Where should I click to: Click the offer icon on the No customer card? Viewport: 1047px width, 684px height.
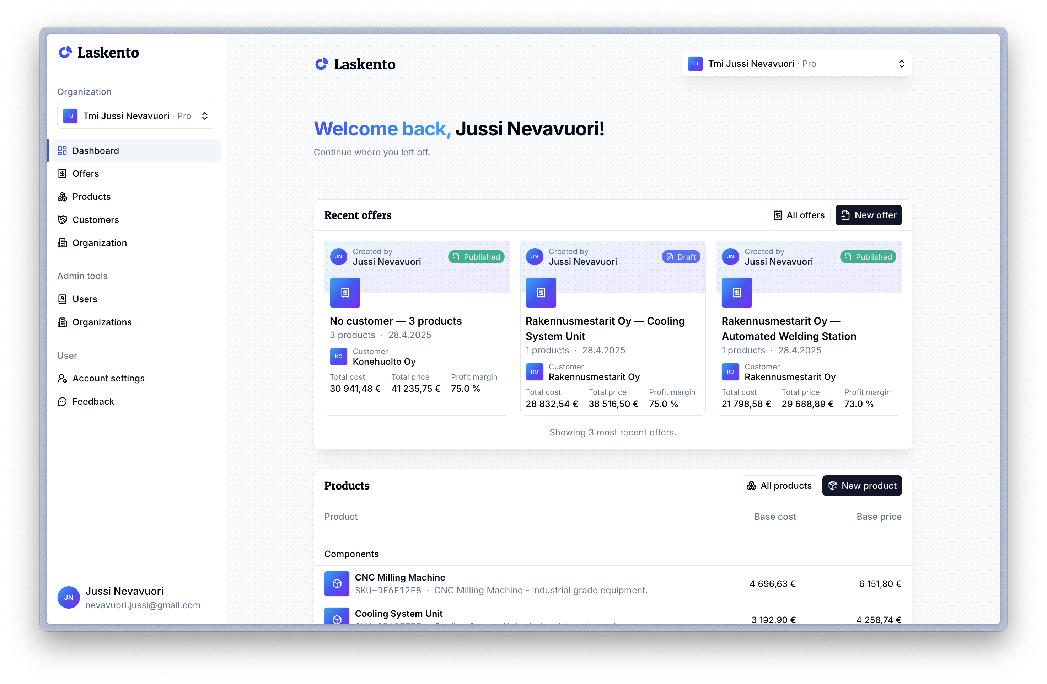coord(345,292)
